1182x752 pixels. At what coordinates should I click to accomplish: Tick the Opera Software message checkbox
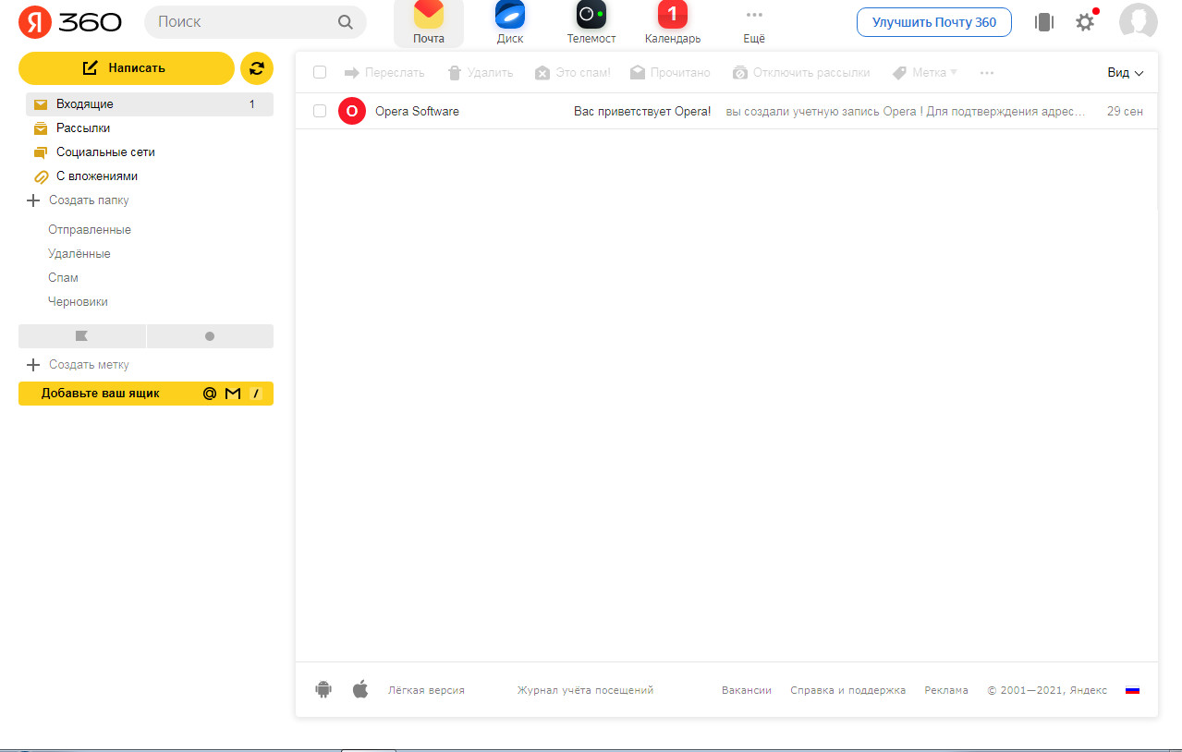[x=320, y=111]
